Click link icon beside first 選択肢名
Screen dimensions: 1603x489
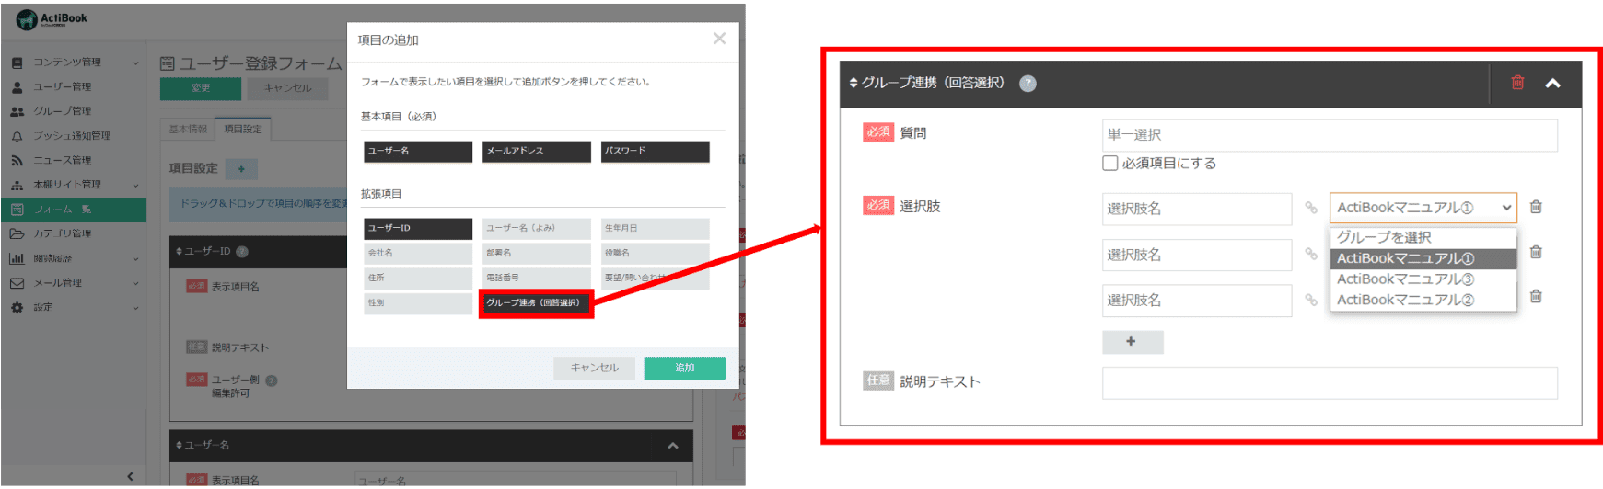(x=1311, y=208)
